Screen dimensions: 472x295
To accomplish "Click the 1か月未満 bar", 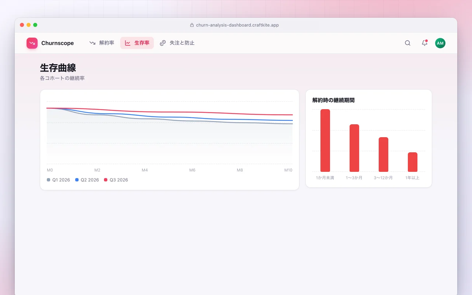I will click(x=325, y=140).
